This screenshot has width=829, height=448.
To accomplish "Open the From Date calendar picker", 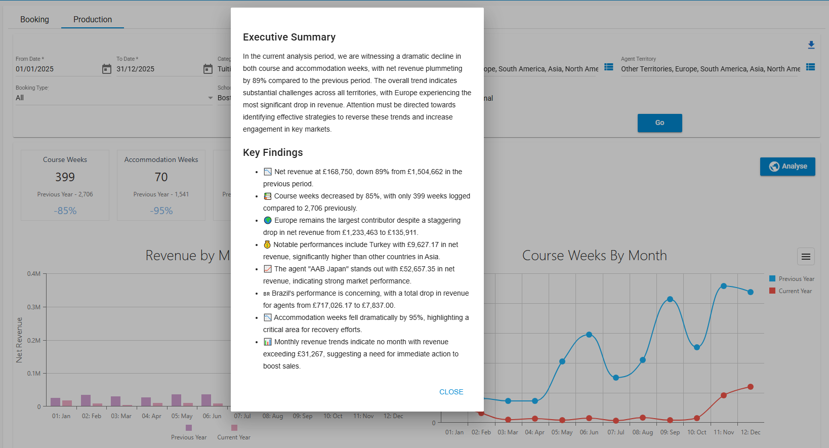I will [x=106, y=69].
